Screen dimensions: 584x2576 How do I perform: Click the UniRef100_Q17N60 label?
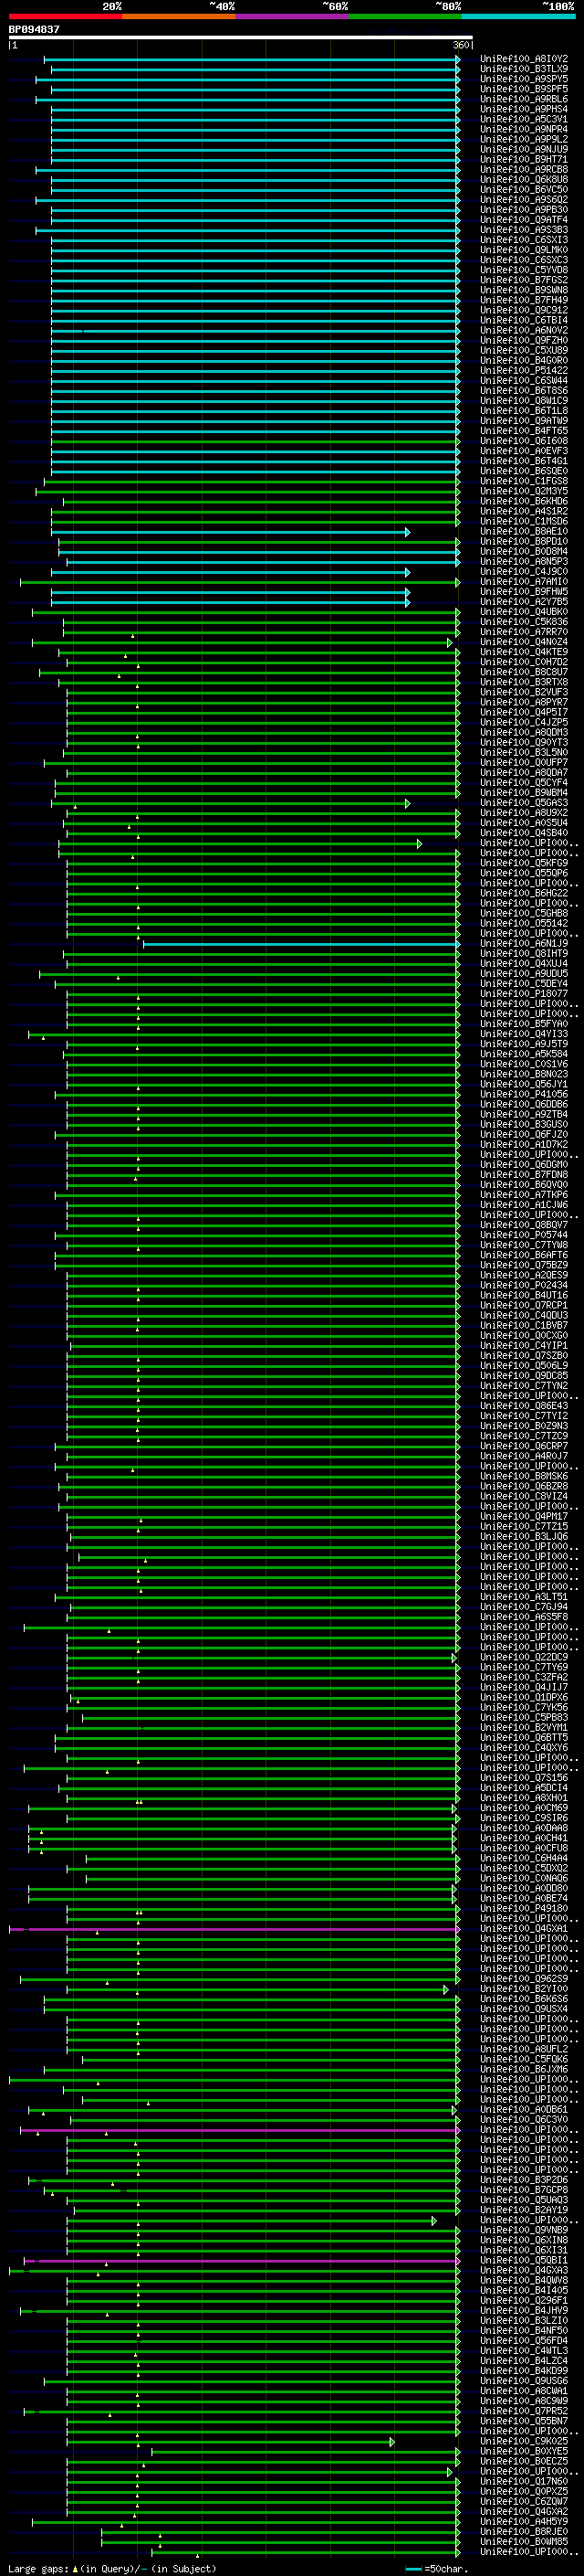click(524, 2481)
